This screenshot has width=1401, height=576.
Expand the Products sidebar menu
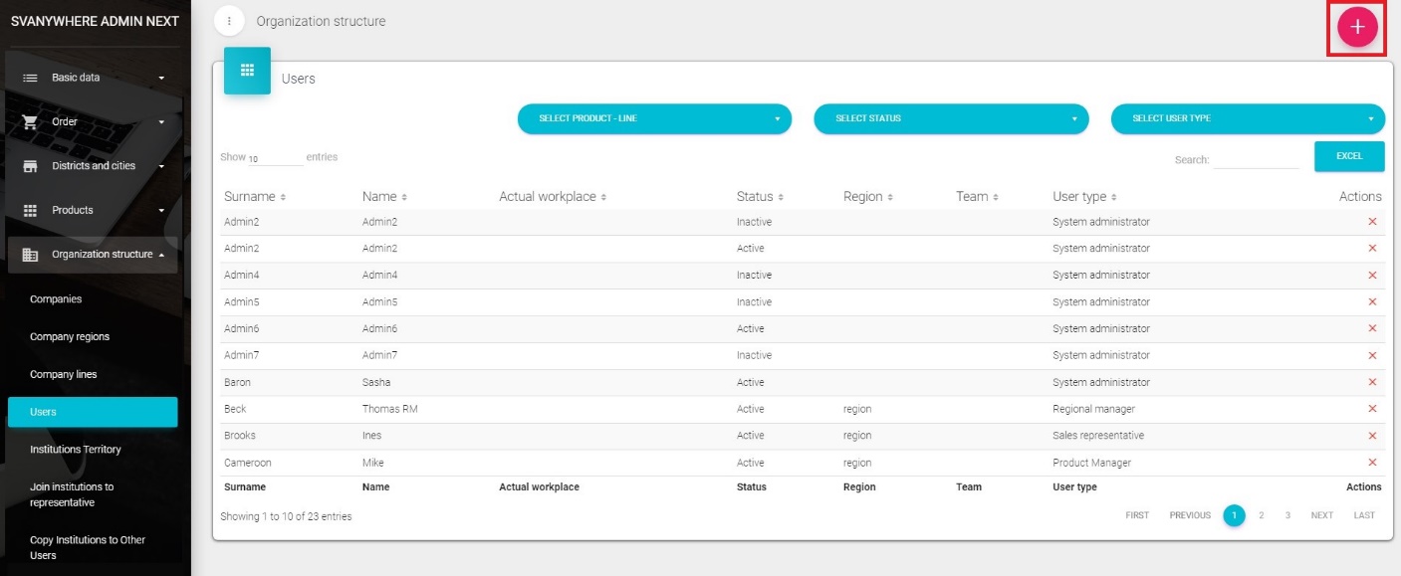(x=94, y=210)
